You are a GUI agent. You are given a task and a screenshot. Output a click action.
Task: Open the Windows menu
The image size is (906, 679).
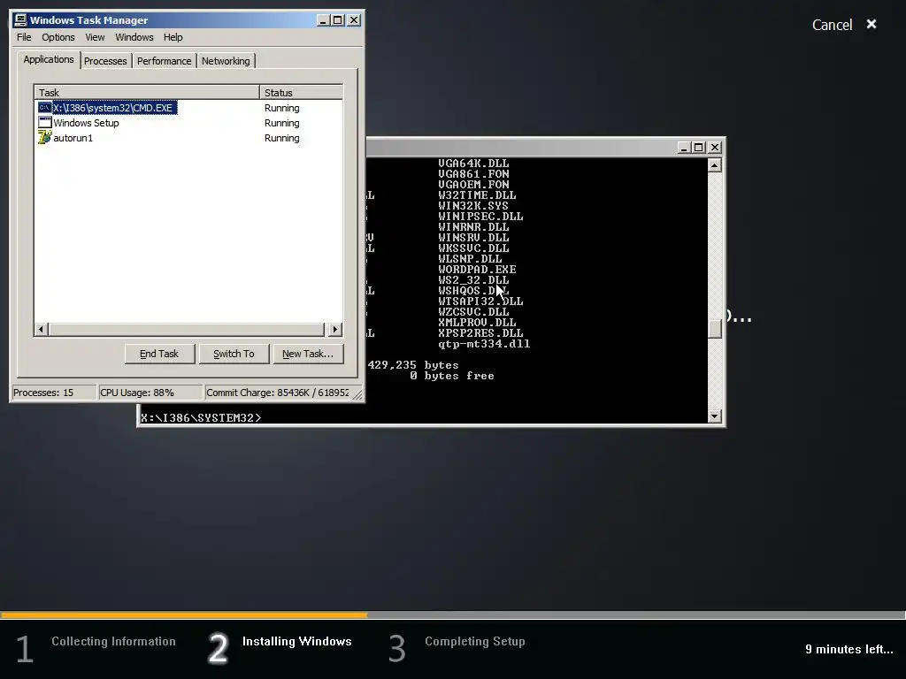tap(134, 37)
